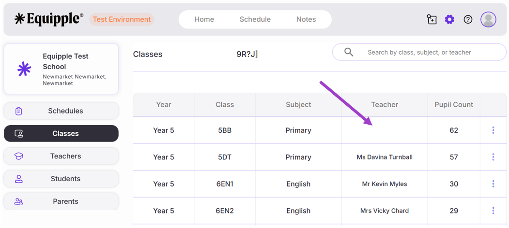Switch to the Schedule tab
Image resolution: width=509 pixels, height=228 pixels.
pyautogui.click(x=255, y=19)
